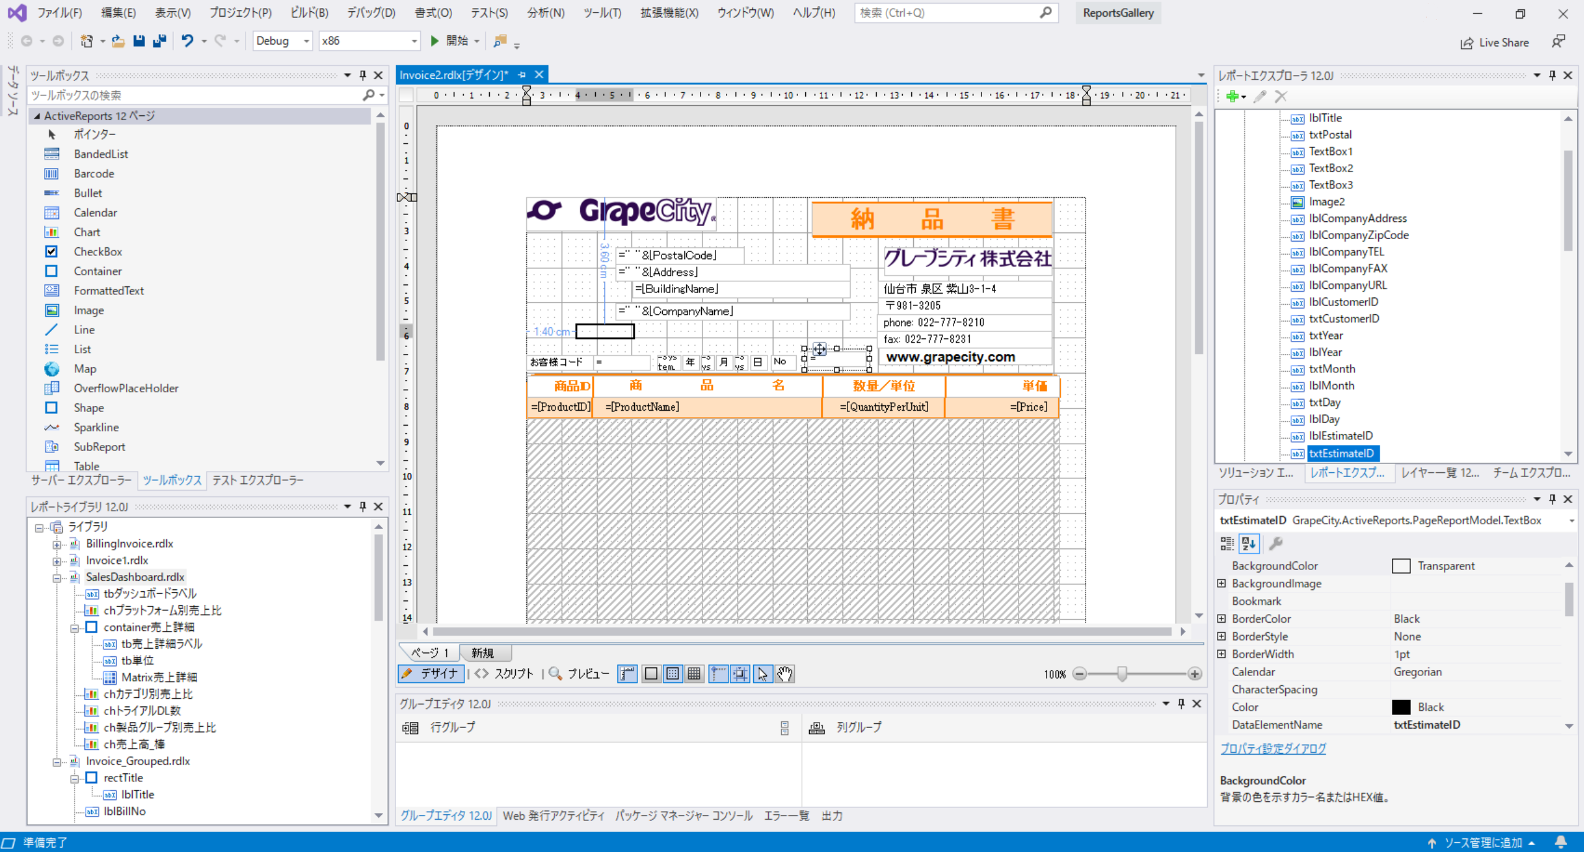
Task: Click Undo in main toolbar
Action: coord(187,41)
